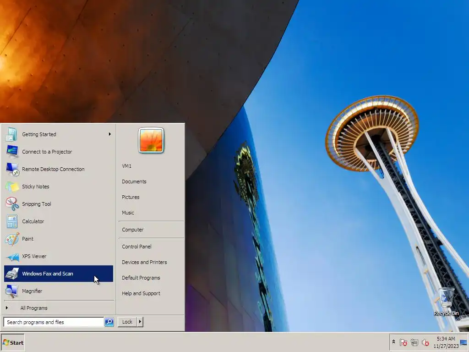Open Control Panel
The width and height of the screenshot is (469, 352).
coord(136,246)
